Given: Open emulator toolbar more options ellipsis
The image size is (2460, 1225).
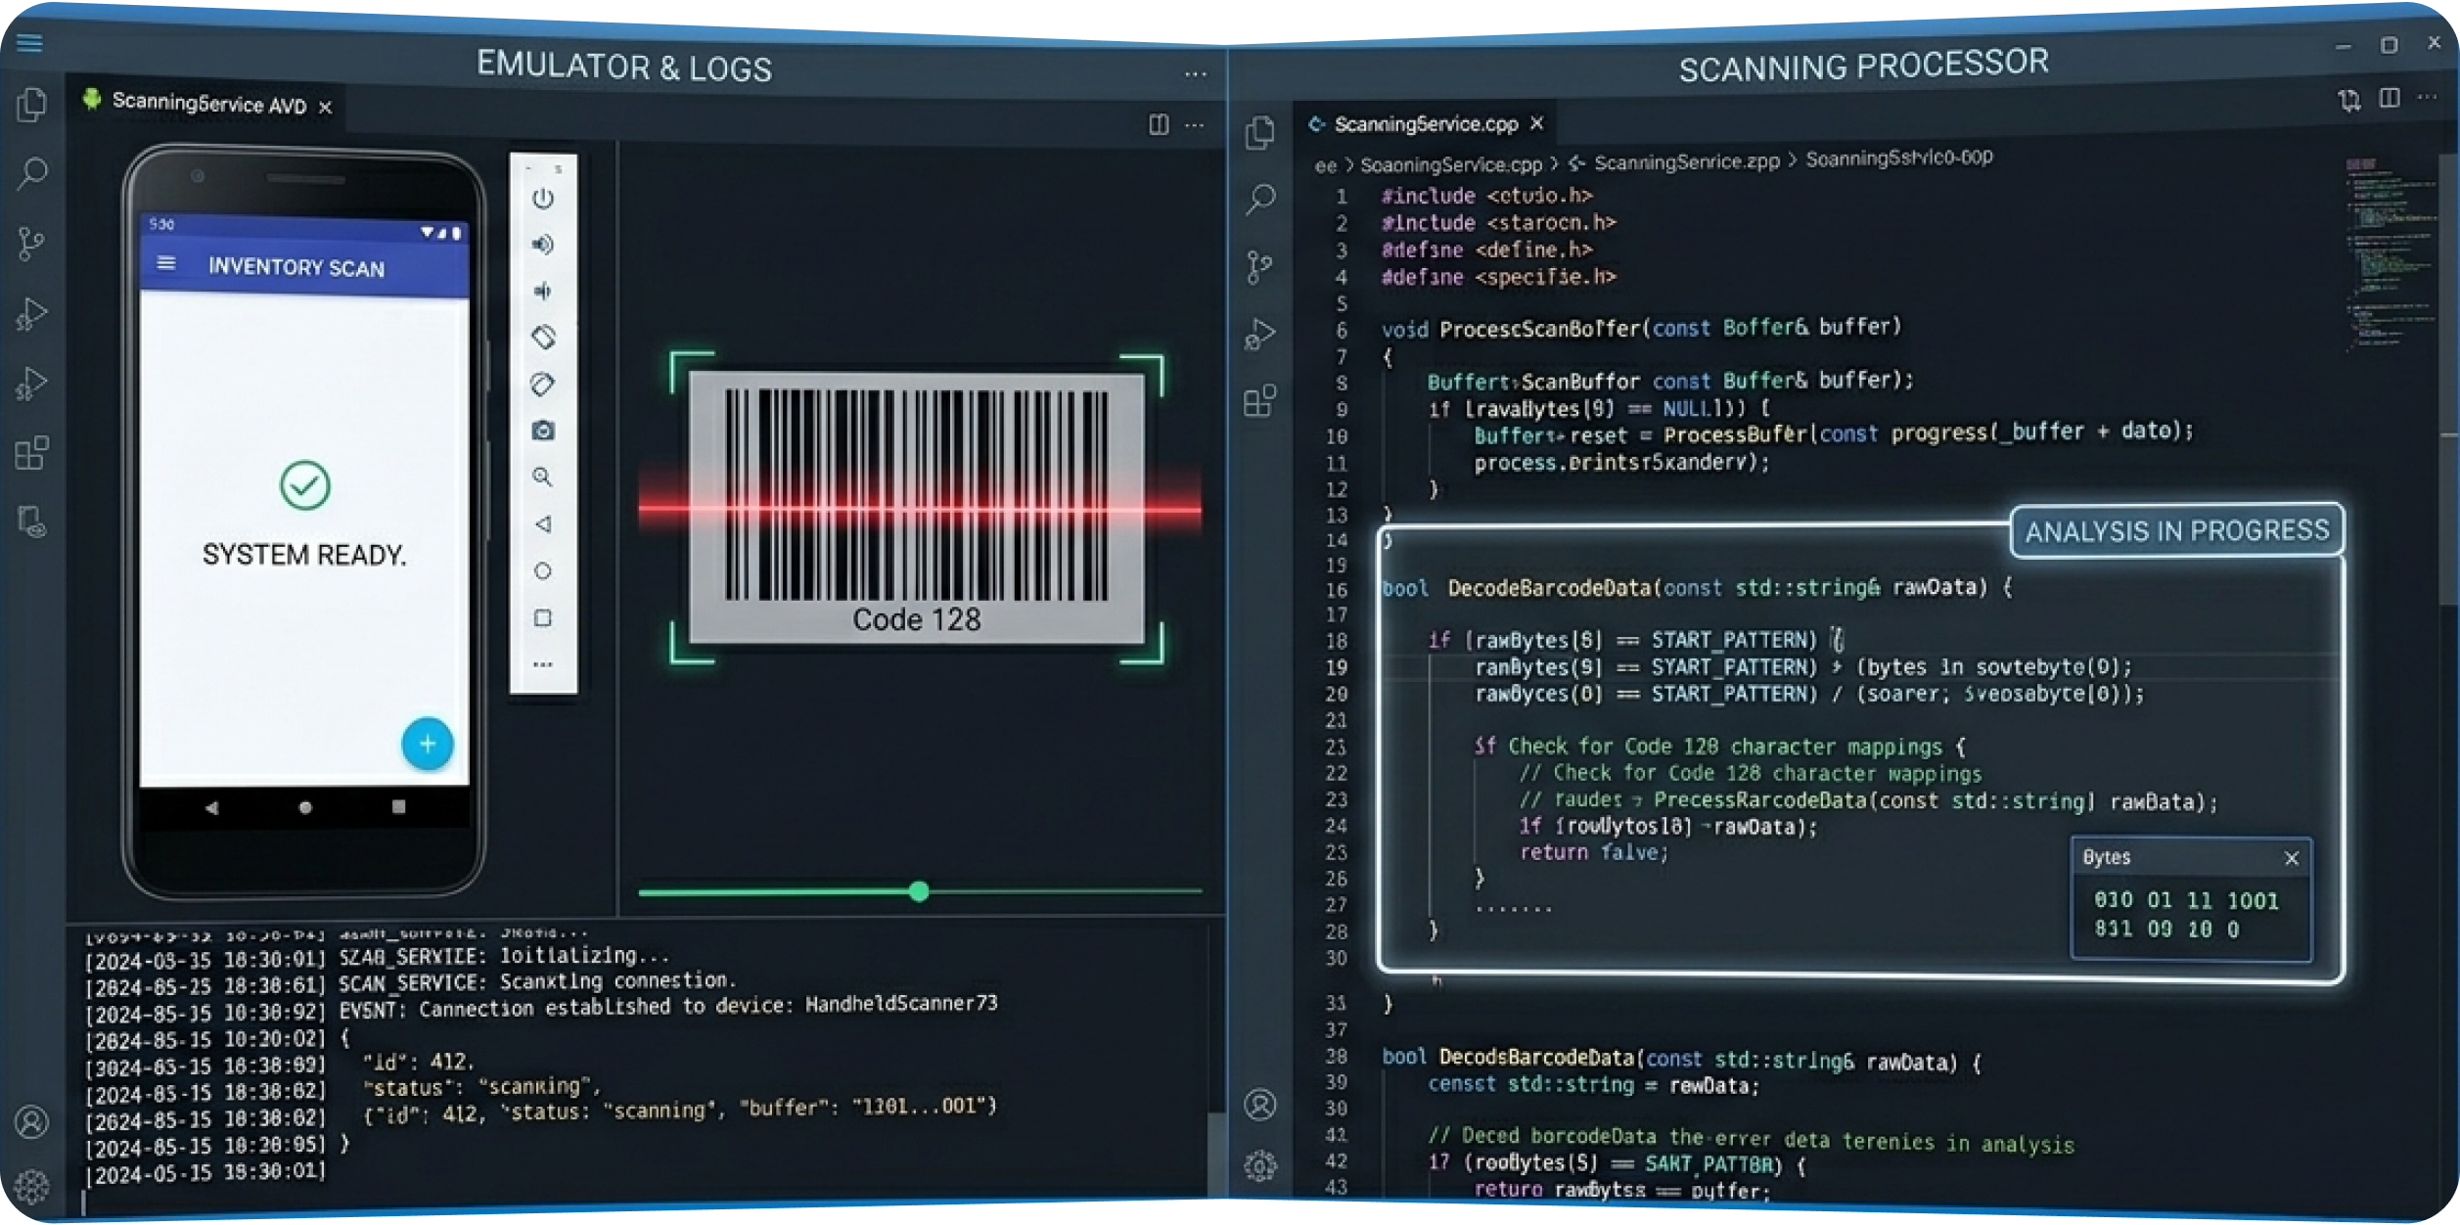Looking at the screenshot, I should (x=543, y=664).
